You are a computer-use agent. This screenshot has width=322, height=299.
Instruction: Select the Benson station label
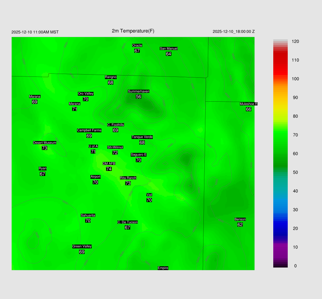coord(240,219)
